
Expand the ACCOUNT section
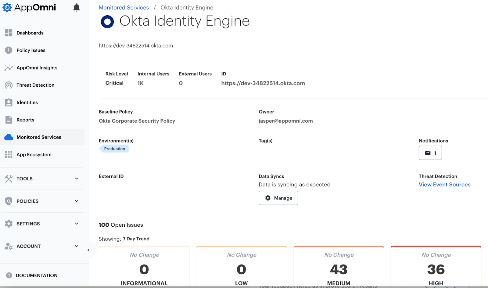pyautogui.click(x=28, y=246)
